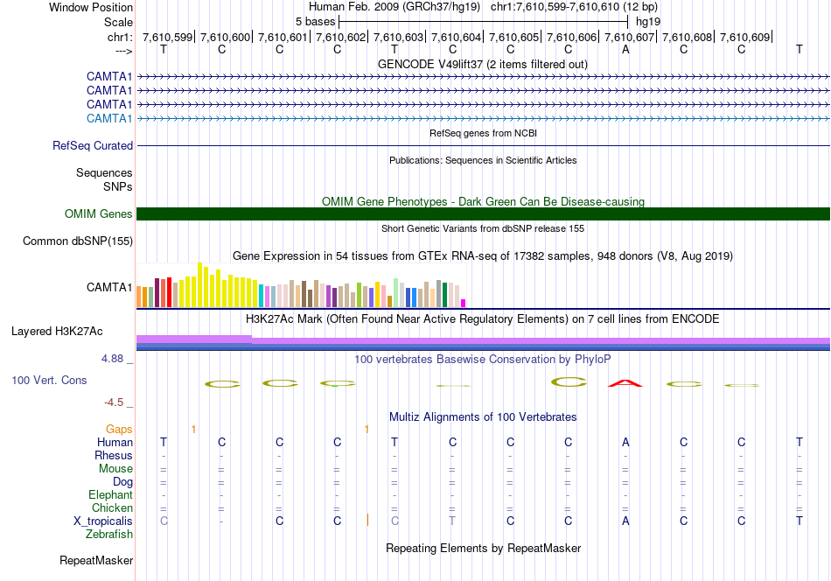831x581 pixels.
Task: Open Publications Sequences in Scientific Articles title
Action: click(483, 160)
